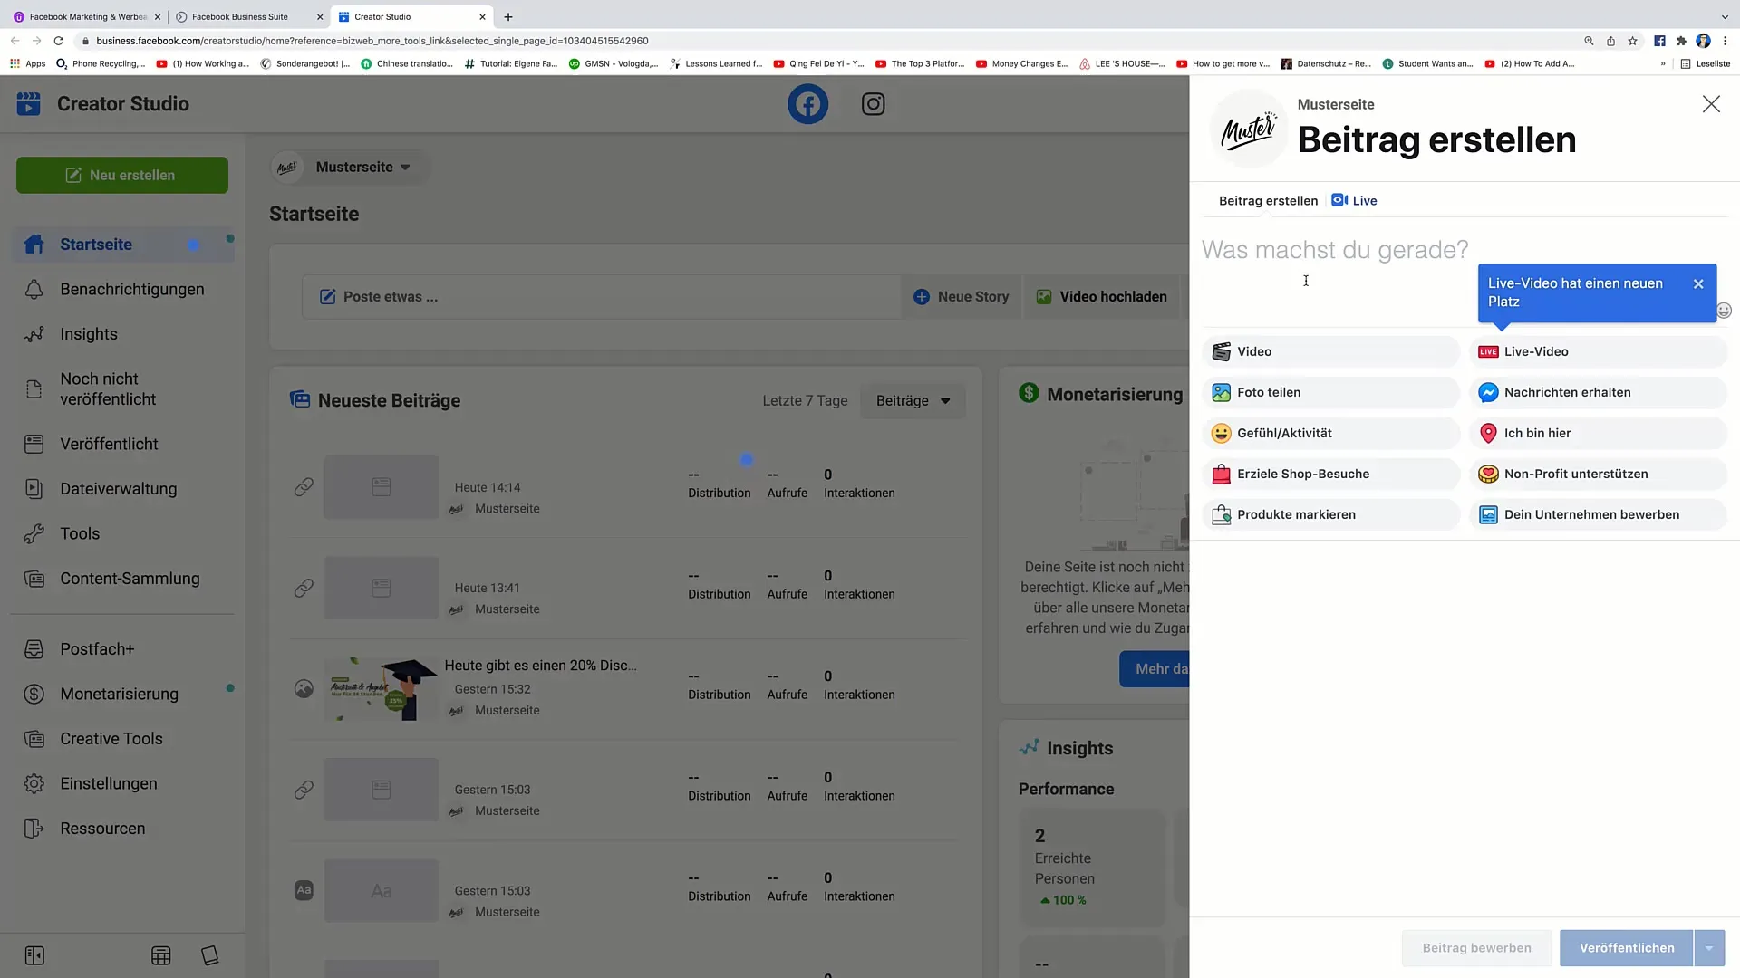Screen dimensions: 1740x978
Task: Click the Gefühl/Aktivität emoji icon
Action: [x=1220, y=432]
